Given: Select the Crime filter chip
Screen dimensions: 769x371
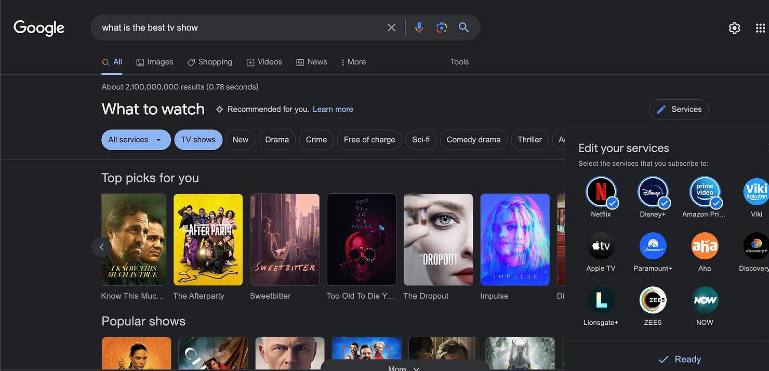Looking at the screenshot, I should pyautogui.click(x=316, y=140).
